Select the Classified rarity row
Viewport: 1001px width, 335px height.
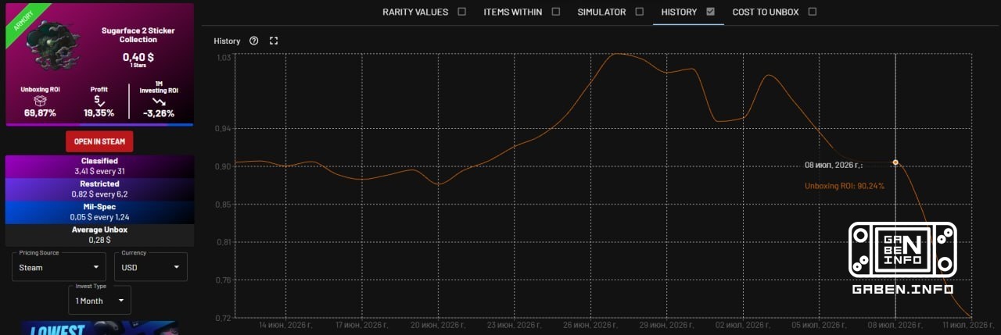tap(99, 166)
